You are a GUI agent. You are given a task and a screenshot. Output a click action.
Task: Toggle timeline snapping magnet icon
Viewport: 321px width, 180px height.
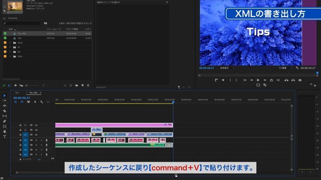22,102
